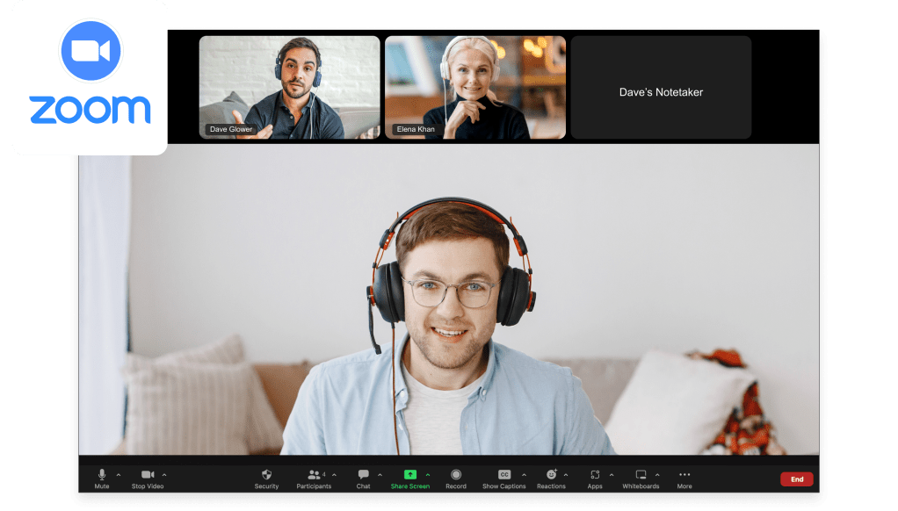Viewport: 898px width, 511px height.
Task: Select Dave Glower's video thumbnail
Action: (x=289, y=87)
